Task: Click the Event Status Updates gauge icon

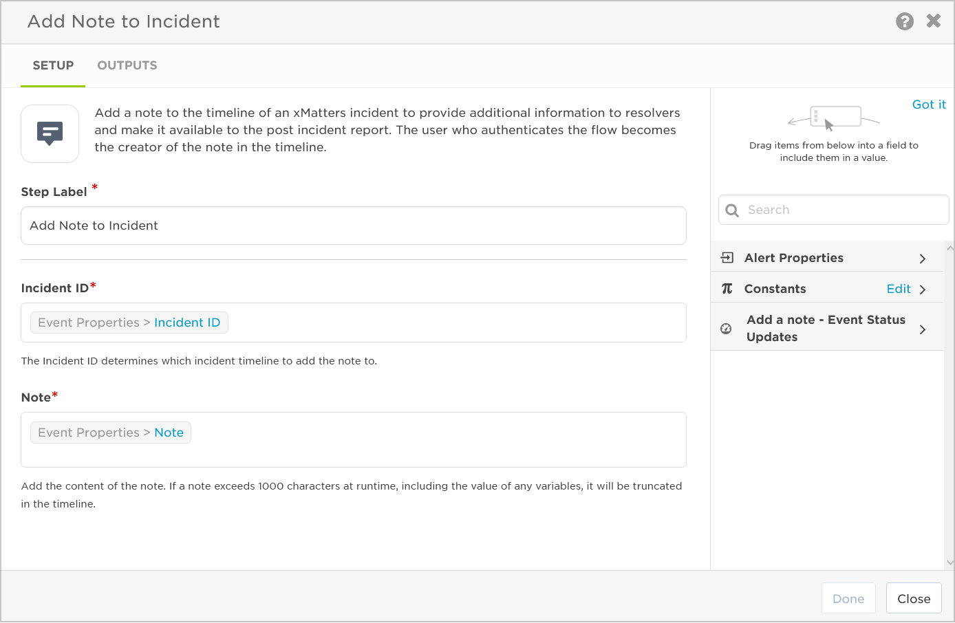Action: (726, 329)
